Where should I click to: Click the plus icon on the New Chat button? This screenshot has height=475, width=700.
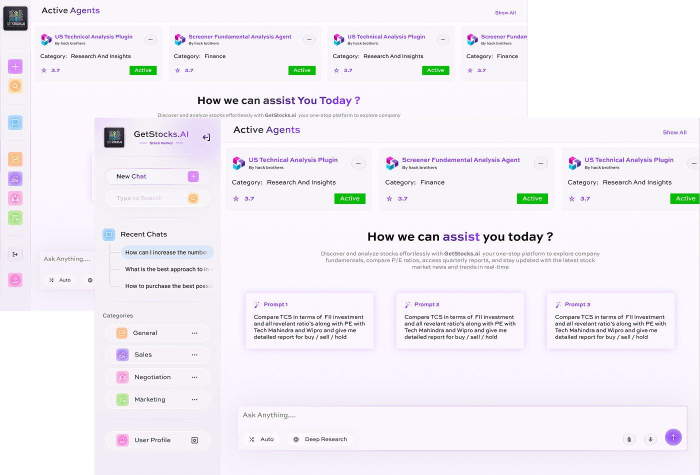(x=193, y=176)
